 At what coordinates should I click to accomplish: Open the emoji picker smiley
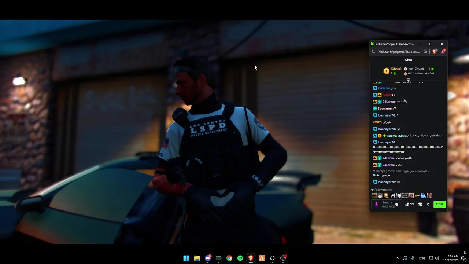[x=397, y=205]
